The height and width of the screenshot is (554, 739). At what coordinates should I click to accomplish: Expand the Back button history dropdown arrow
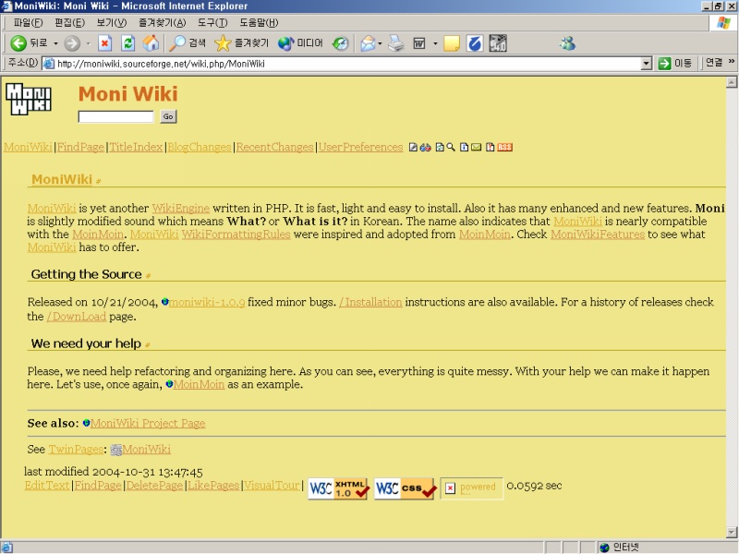55,43
